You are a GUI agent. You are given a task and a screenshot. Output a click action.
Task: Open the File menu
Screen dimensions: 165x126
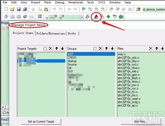(5, 2)
